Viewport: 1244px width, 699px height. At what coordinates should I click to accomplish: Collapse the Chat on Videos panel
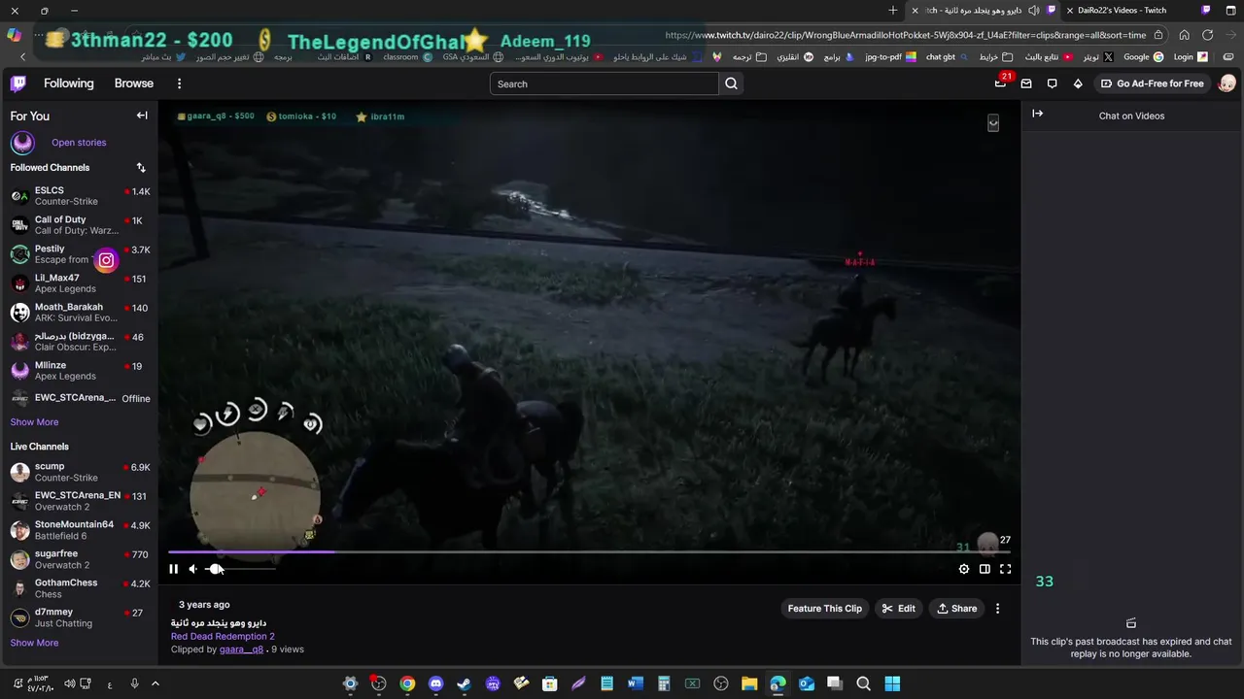(1037, 114)
